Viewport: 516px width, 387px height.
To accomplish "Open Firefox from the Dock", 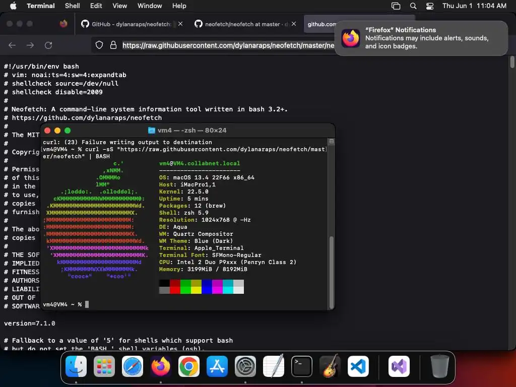I will (161, 366).
